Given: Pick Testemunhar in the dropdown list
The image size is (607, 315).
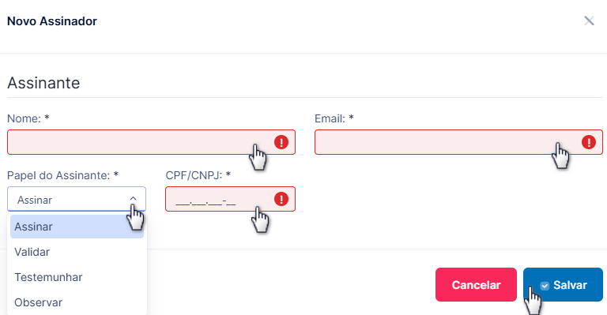Looking at the screenshot, I should (x=77, y=277).
